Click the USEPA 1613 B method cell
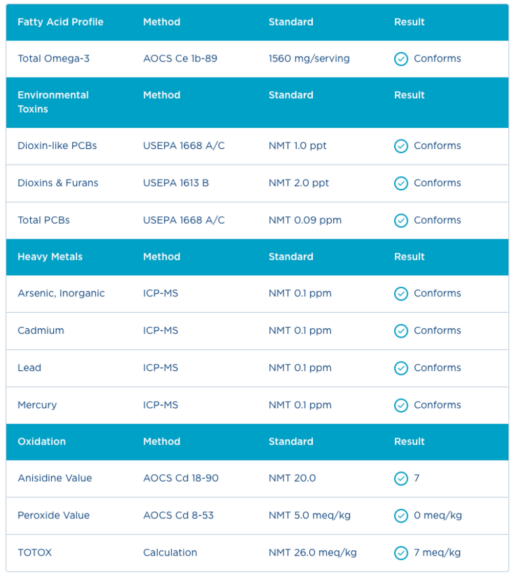 pos(176,183)
